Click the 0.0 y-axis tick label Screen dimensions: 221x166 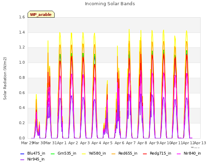tap(22, 138)
